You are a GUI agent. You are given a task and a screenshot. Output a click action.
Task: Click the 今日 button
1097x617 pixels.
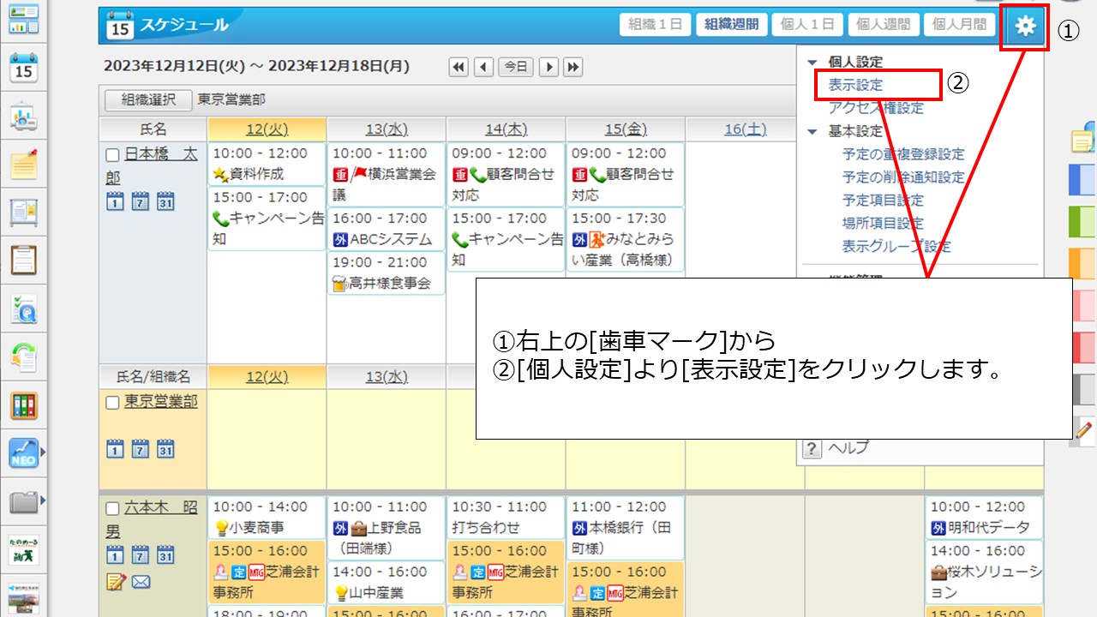coord(516,67)
